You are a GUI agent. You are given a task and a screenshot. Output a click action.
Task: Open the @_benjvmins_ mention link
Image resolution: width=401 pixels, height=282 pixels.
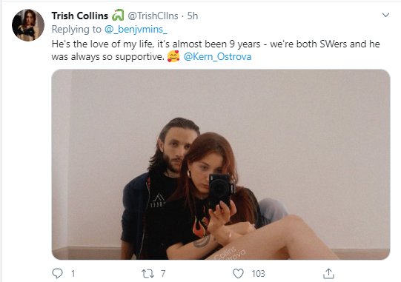[x=136, y=30]
